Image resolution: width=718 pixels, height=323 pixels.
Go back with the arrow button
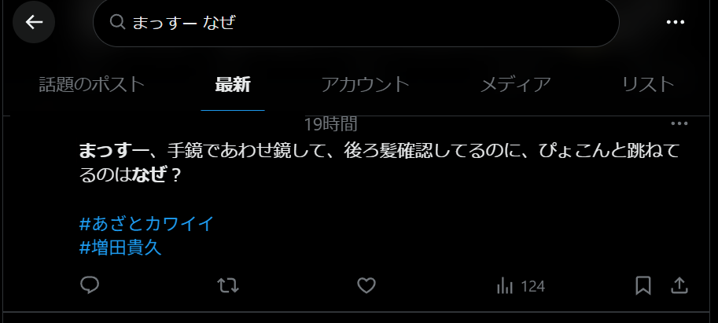click(x=34, y=22)
